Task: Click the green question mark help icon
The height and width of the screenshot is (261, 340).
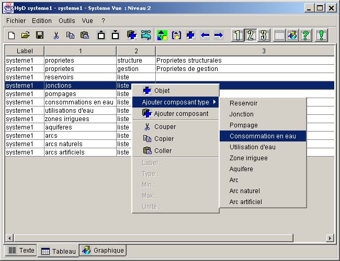Action: click(305, 35)
